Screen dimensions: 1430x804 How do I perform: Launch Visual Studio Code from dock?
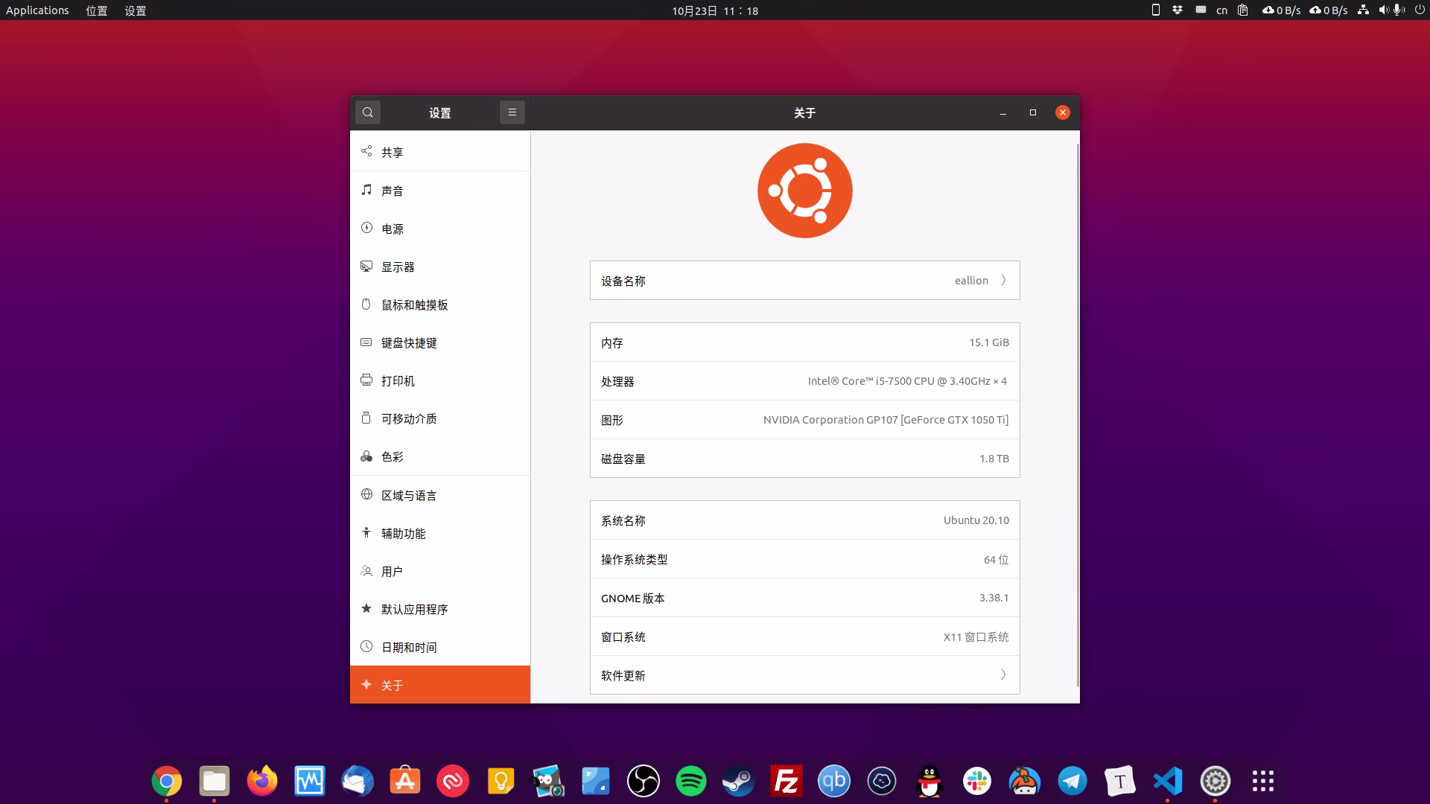(1168, 782)
